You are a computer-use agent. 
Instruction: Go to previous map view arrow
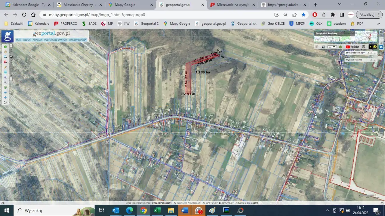coord(5,92)
